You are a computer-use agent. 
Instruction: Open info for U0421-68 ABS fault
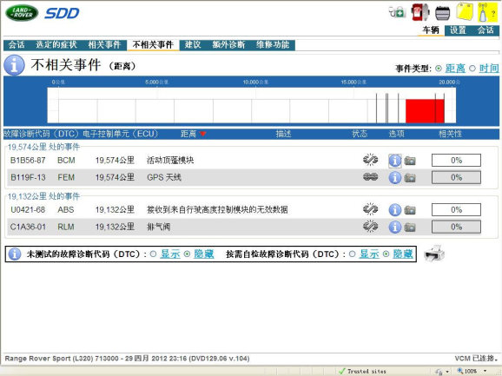tap(395, 210)
